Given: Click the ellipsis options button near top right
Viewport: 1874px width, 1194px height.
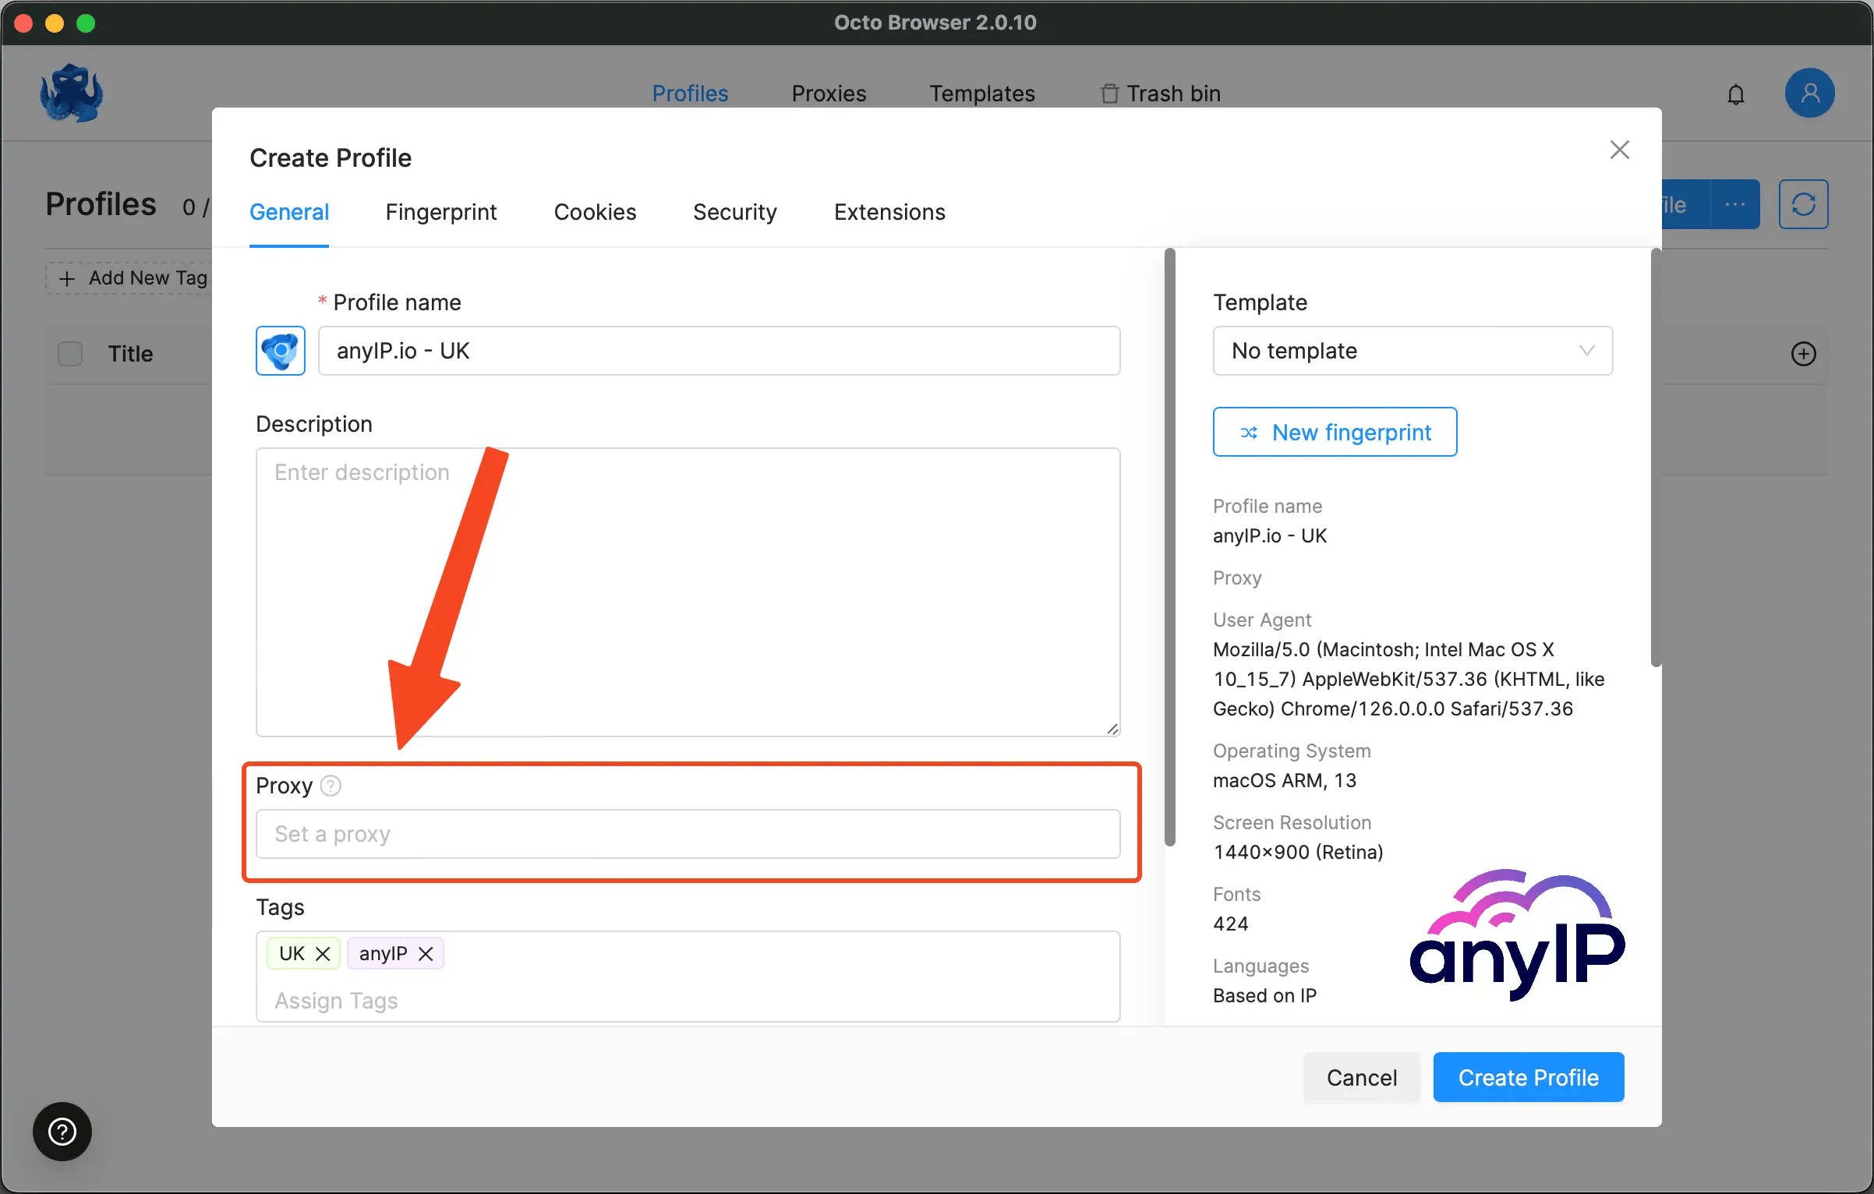Looking at the screenshot, I should tap(1735, 203).
